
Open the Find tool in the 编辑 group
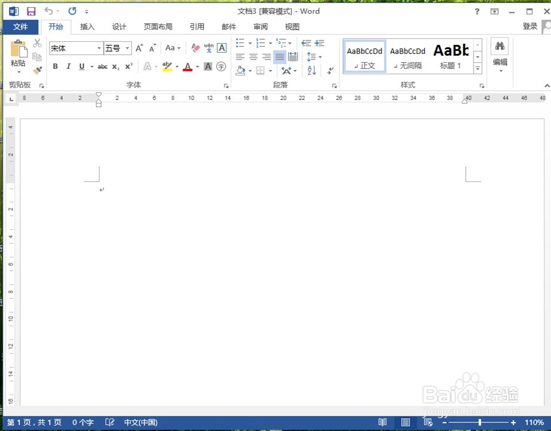(x=499, y=46)
